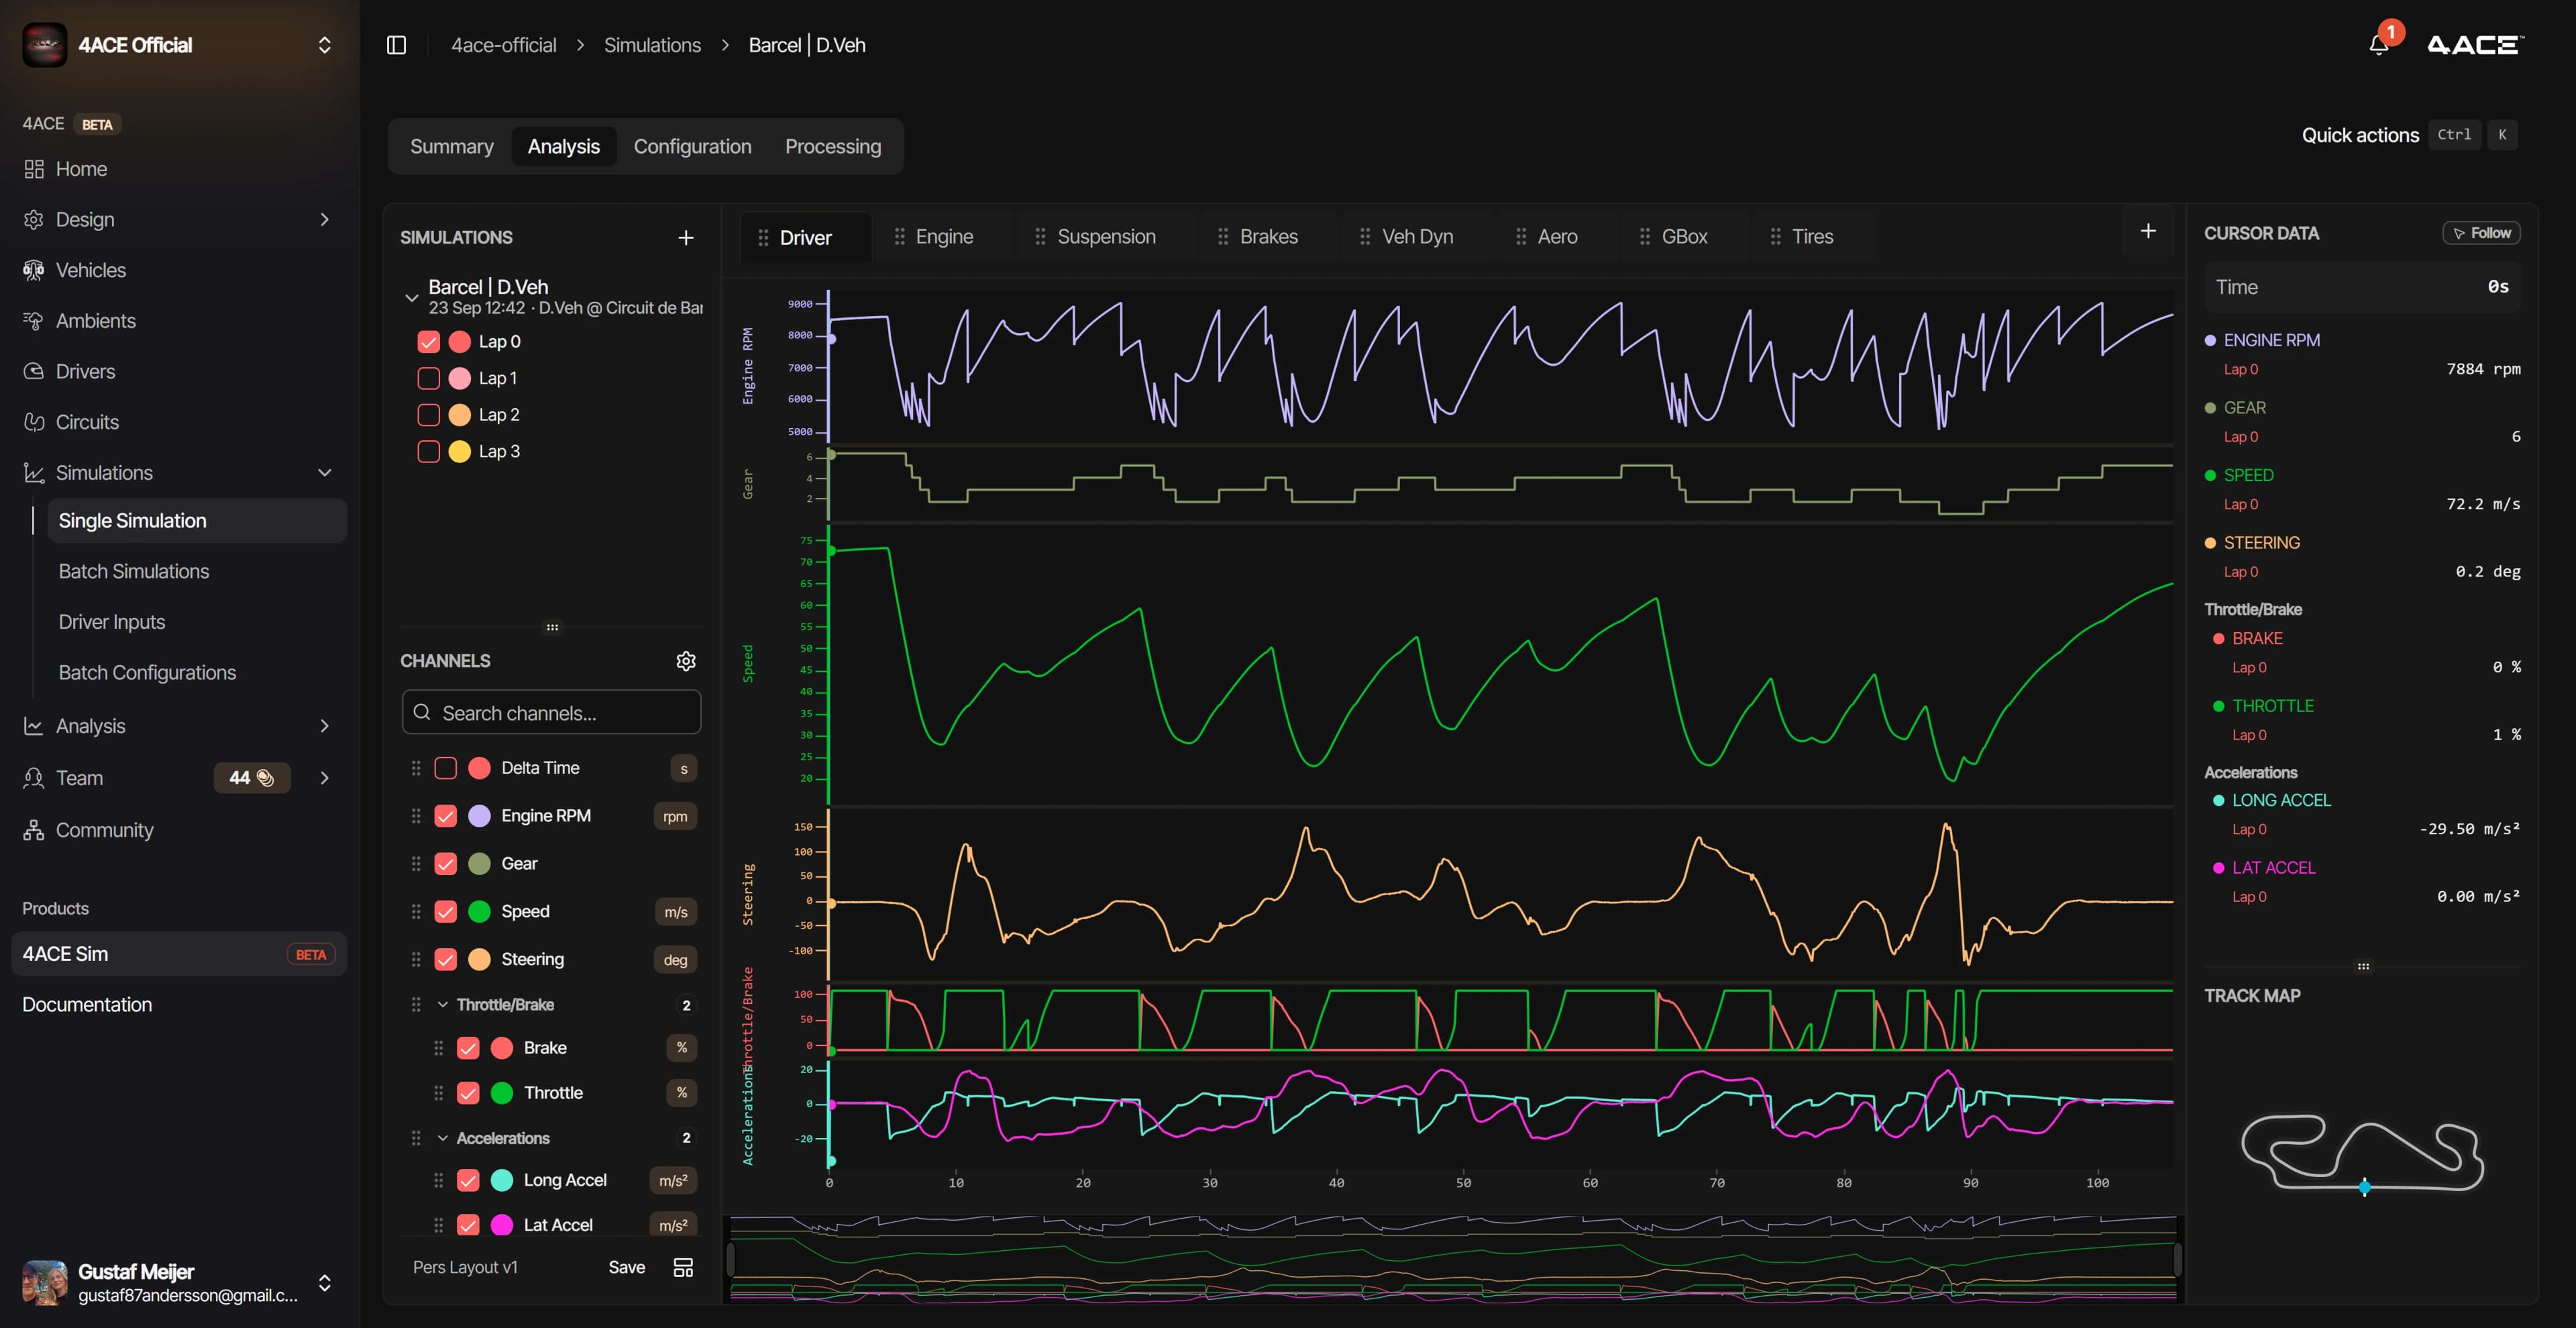Add a new chart tab with plus
Screen dimensions: 2576x1328
(x=2148, y=231)
